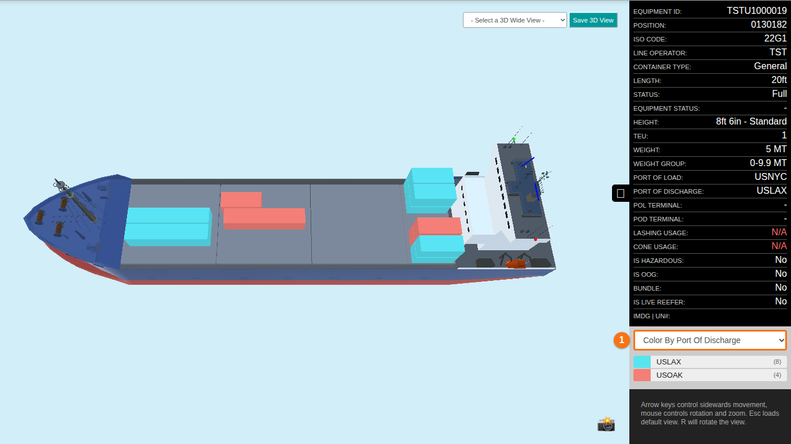The height and width of the screenshot is (444, 791).
Task: Click the USLAX count (8)
Action: (777, 362)
